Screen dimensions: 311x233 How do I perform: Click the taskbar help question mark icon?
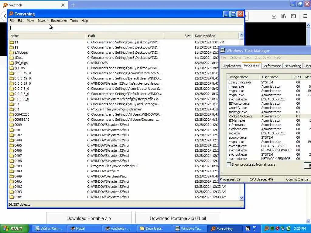tap(248, 228)
